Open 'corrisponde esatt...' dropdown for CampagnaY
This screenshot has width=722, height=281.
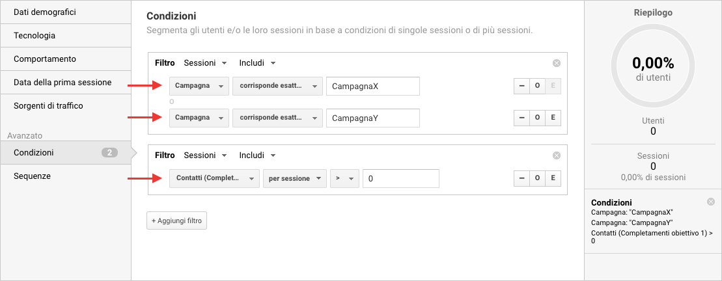(x=277, y=118)
